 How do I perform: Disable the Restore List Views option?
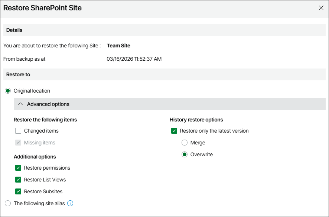(x=18, y=180)
